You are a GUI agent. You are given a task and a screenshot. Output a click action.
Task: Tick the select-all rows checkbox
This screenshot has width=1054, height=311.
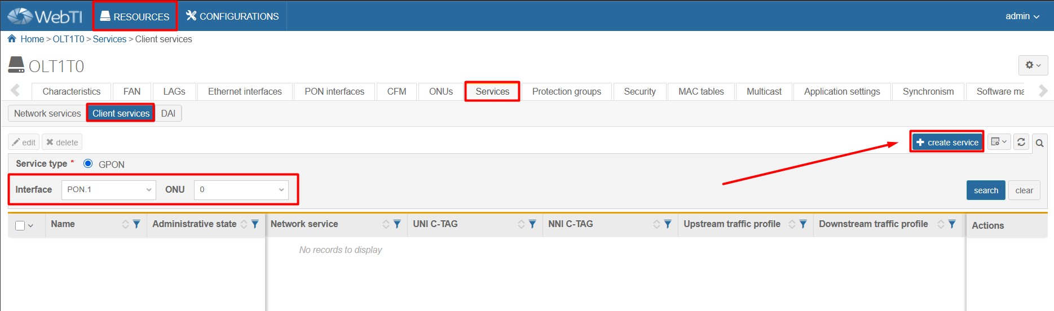coord(20,225)
